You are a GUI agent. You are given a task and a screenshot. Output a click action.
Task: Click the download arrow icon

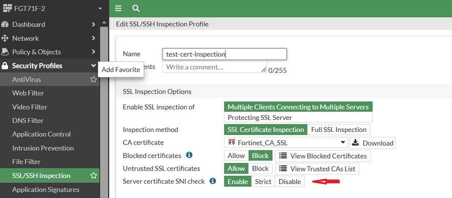click(x=356, y=142)
